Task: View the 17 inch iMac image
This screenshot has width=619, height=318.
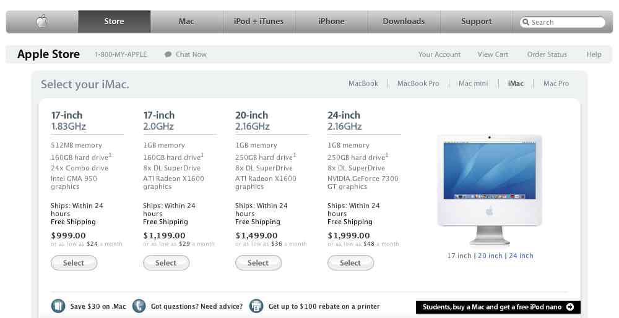Action: click(x=459, y=256)
